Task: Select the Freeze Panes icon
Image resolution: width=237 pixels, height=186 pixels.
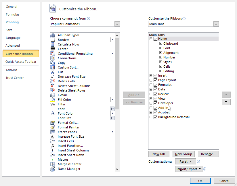Action: [53, 132]
